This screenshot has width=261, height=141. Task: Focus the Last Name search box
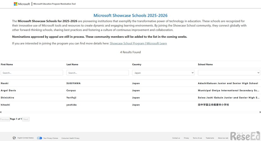point(97,73)
